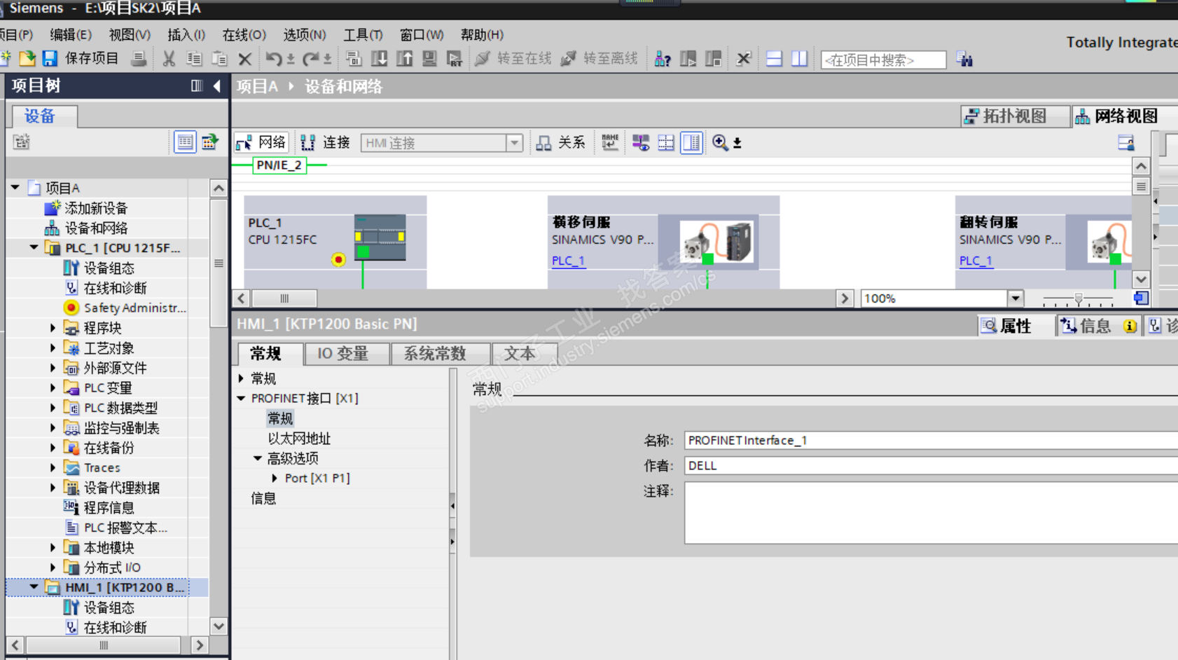Click the project tree horizontal scrollbar

[104, 645]
